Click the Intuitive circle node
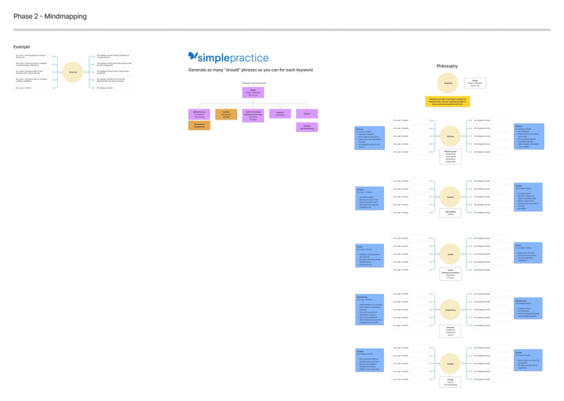Viewport: 564px width, 401px height. pos(450,198)
